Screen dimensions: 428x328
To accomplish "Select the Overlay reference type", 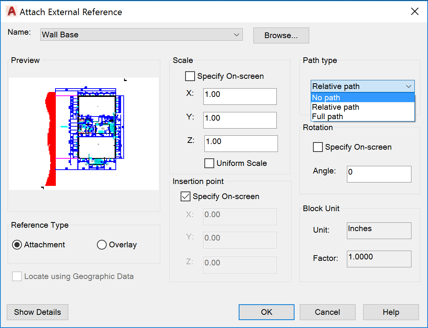I will 101,245.
